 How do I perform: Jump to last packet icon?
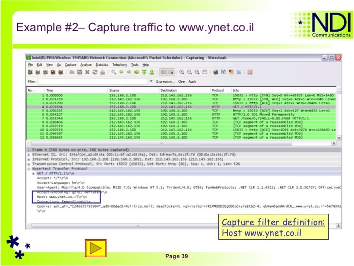click(x=152, y=72)
